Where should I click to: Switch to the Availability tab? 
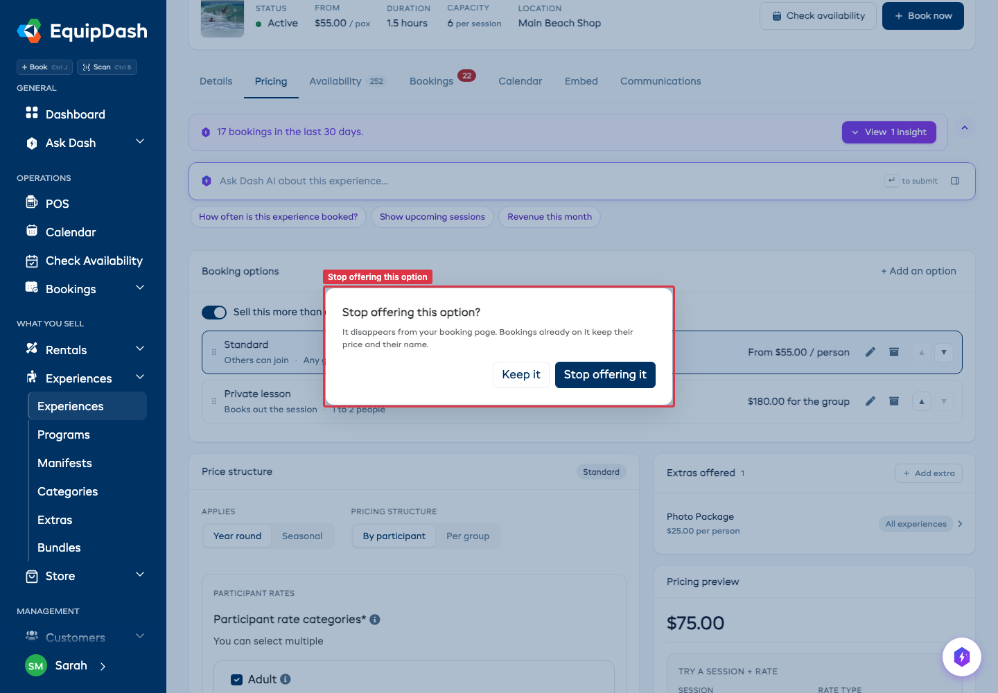[x=347, y=81]
